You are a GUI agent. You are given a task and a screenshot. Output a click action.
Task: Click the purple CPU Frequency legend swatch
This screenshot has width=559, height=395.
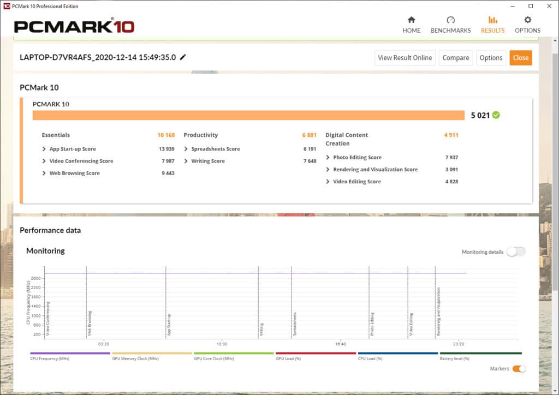[x=70, y=354]
